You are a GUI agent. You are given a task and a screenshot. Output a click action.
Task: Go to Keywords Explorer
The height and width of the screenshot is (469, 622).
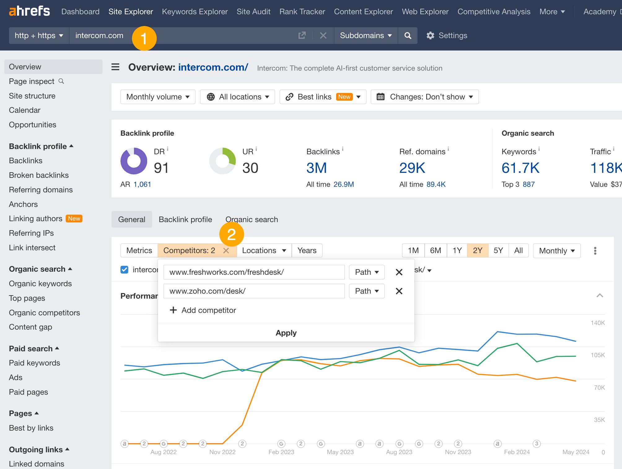click(x=195, y=11)
